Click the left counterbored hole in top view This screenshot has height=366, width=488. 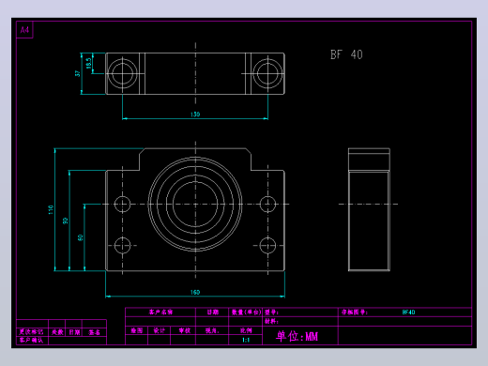coord(122,73)
